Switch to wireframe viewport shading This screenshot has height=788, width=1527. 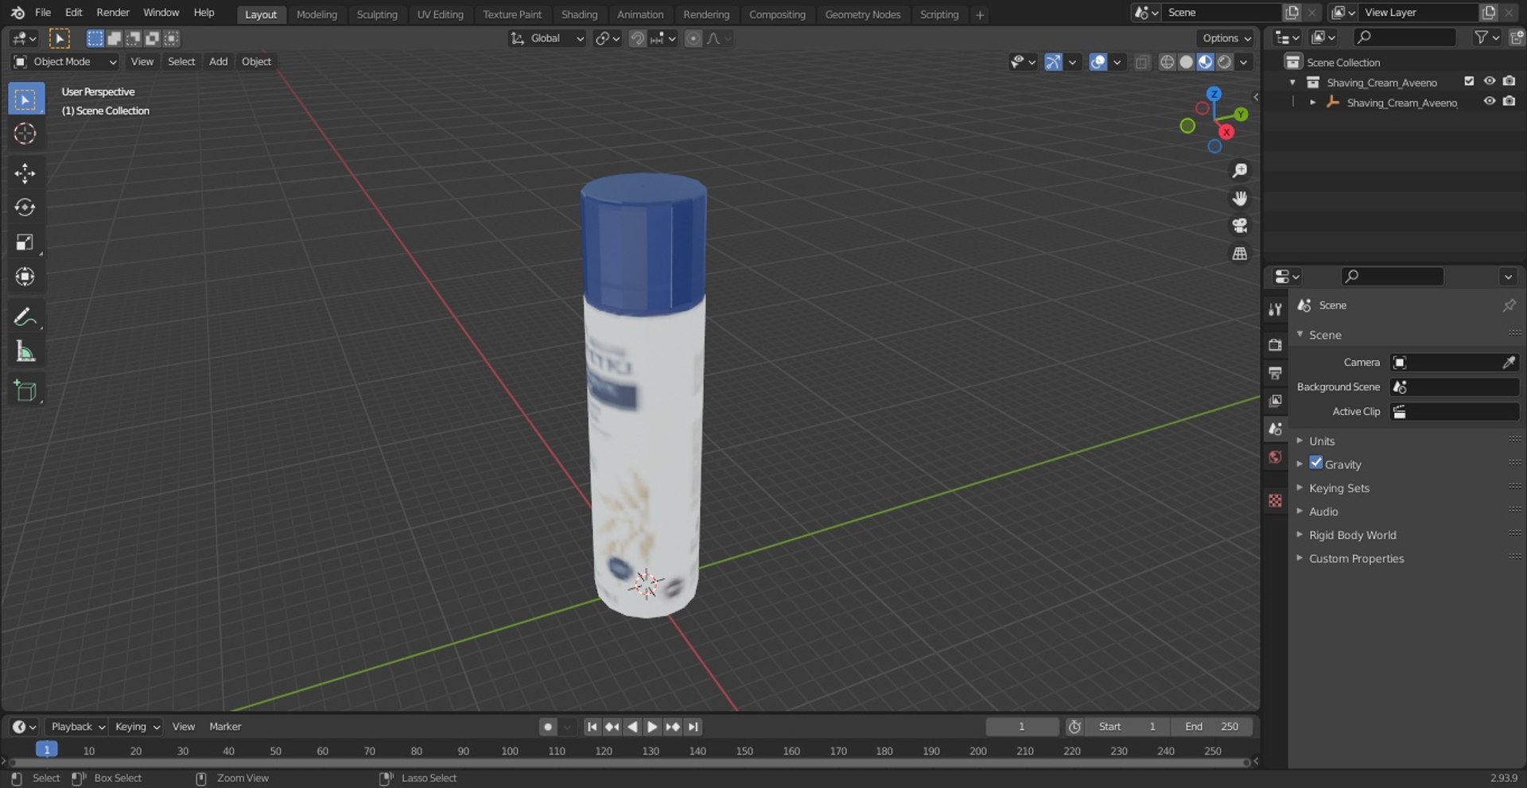tap(1167, 62)
